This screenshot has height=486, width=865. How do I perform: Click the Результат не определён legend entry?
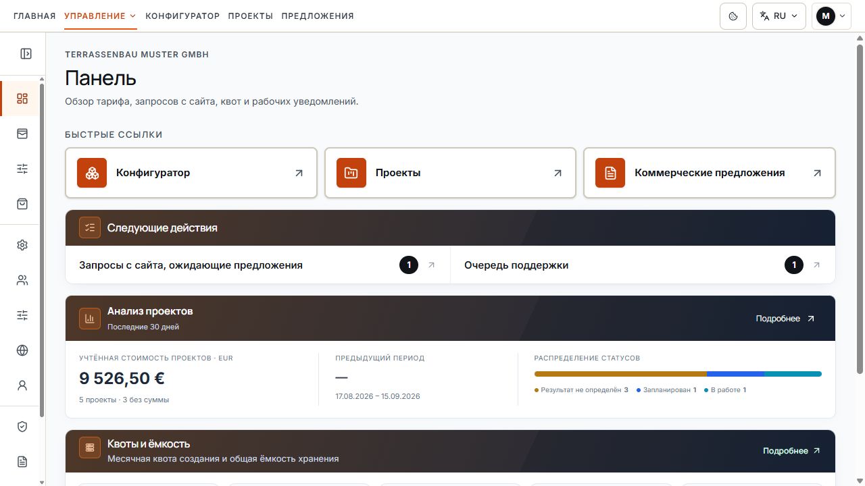point(581,390)
